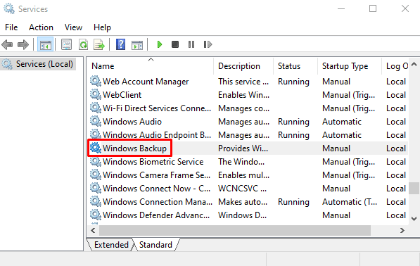Select the Windows Backup service name
420x266 pixels.
(x=135, y=148)
